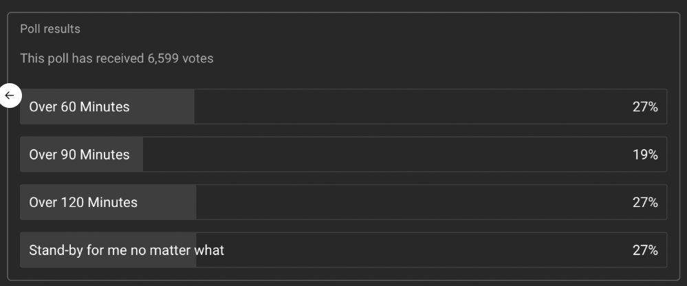The height and width of the screenshot is (286, 687).
Task: Click the 27% value on the Stand-by row
Action: pos(645,250)
